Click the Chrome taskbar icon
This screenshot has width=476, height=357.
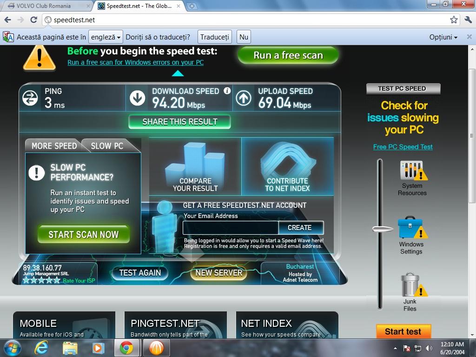pyautogui.click(x=126, y=348)
